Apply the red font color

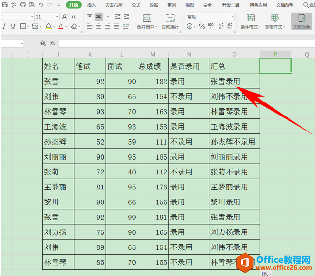61,26
